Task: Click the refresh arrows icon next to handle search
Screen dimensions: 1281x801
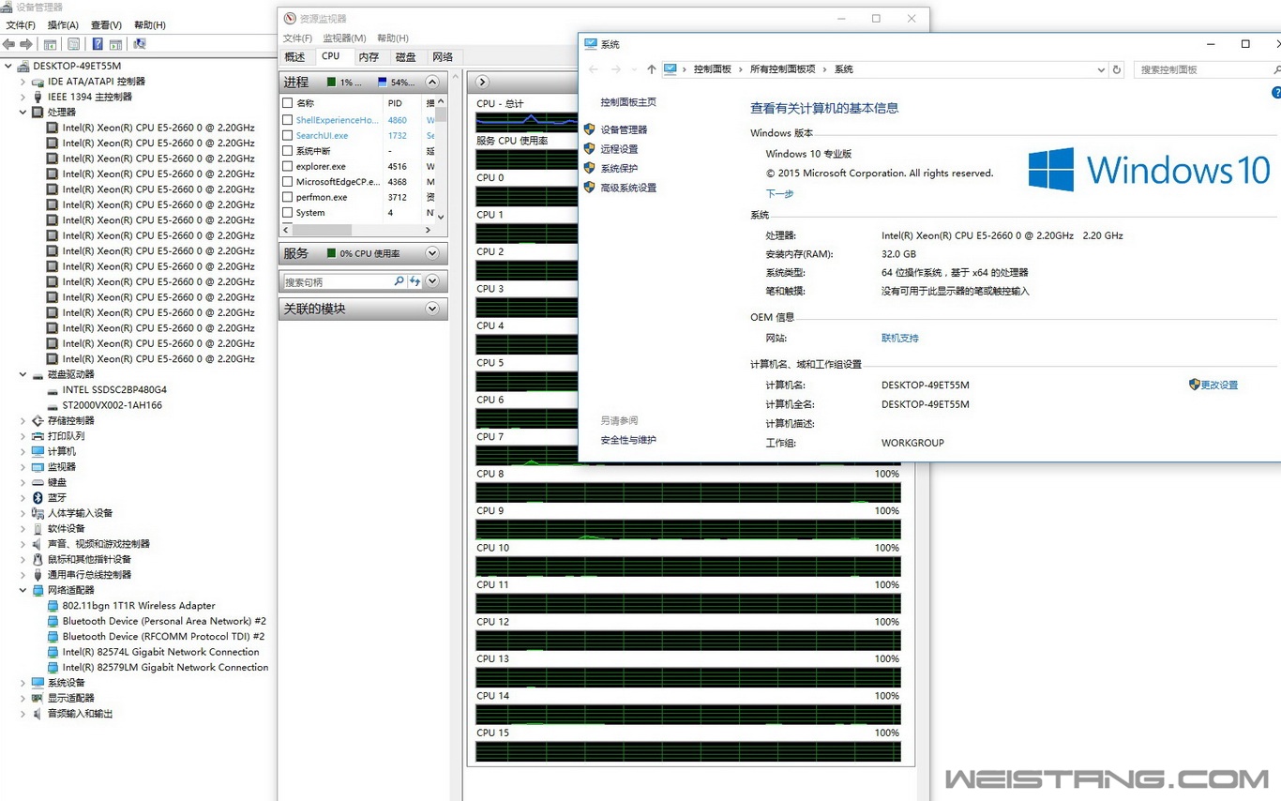Action: (x=414, y=281)
